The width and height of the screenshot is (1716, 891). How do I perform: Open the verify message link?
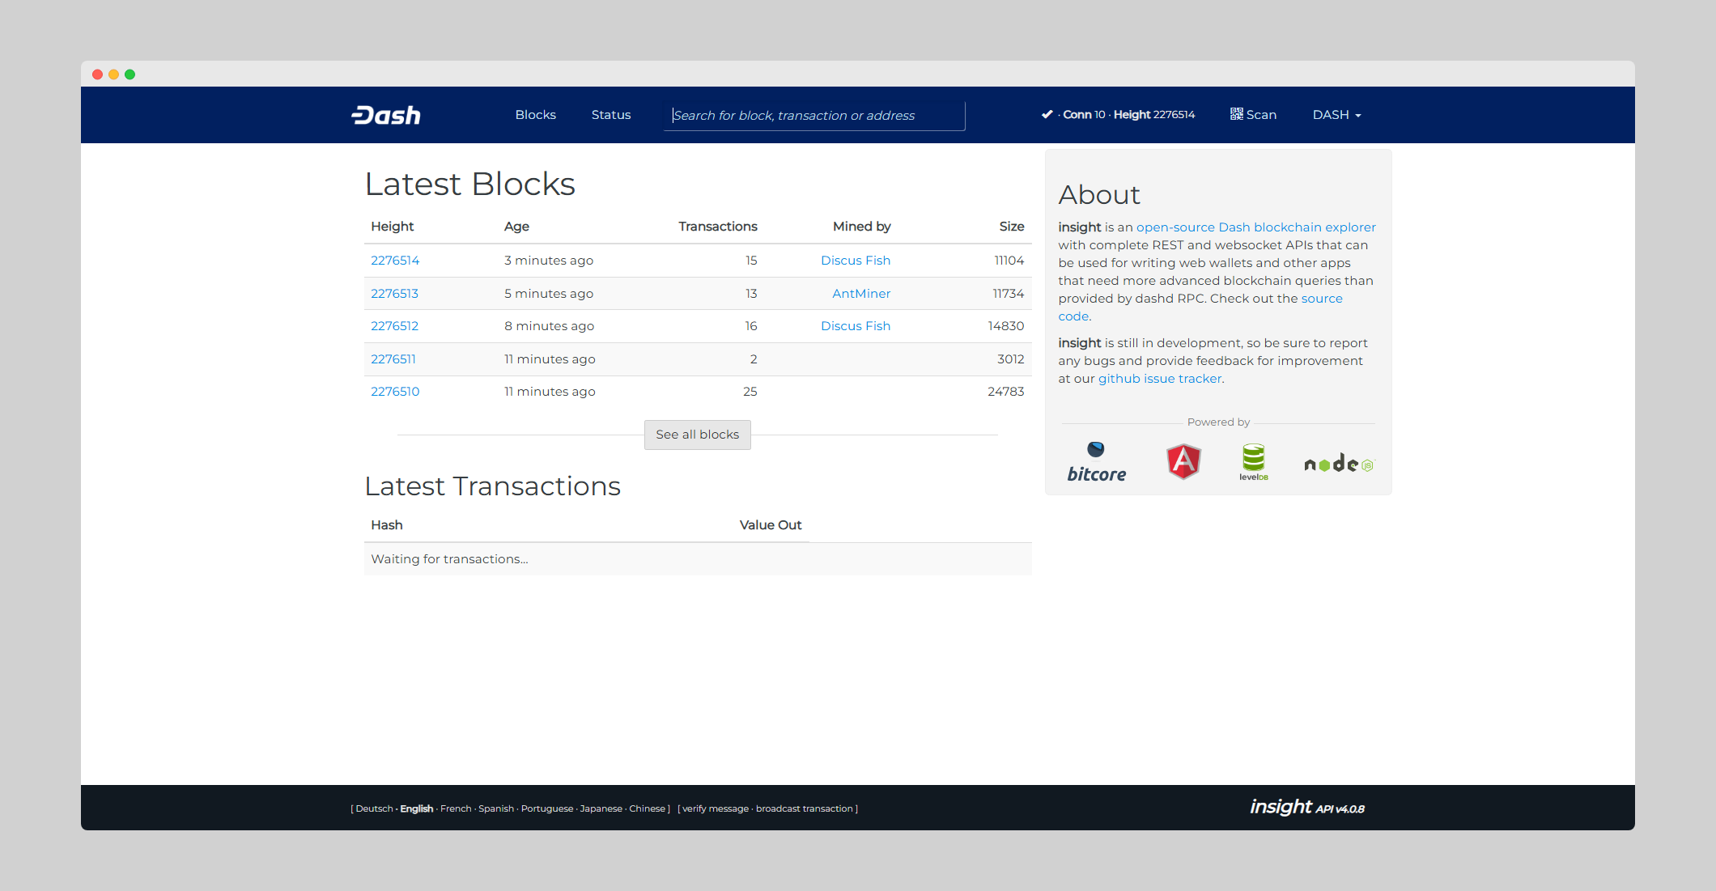(x=715, y=808)
